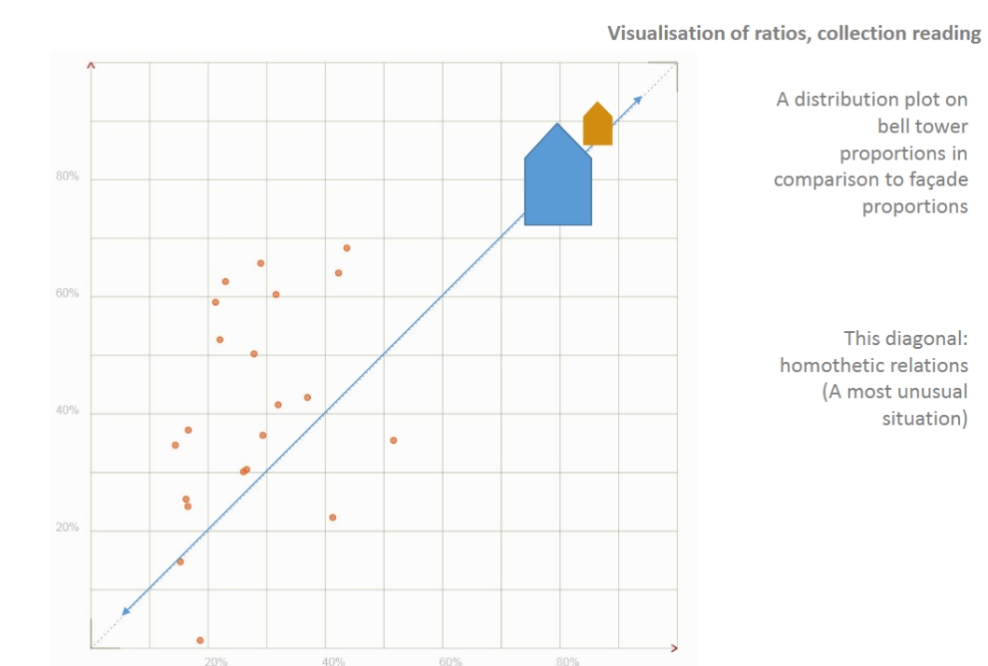This screenshot has height=666, width=988.
Task: Click the 40% label on vertical axis
Action: click(67, 410)
